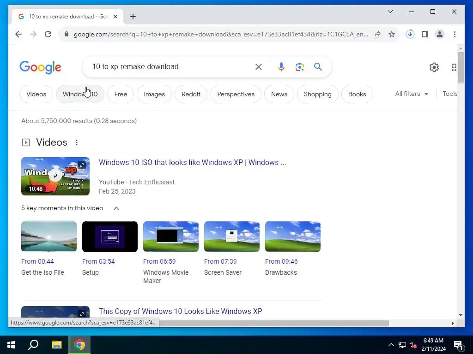Apply the Reddit filter chip
The width and height of the screenshot is (473, 354).
[x=191, y=94]
